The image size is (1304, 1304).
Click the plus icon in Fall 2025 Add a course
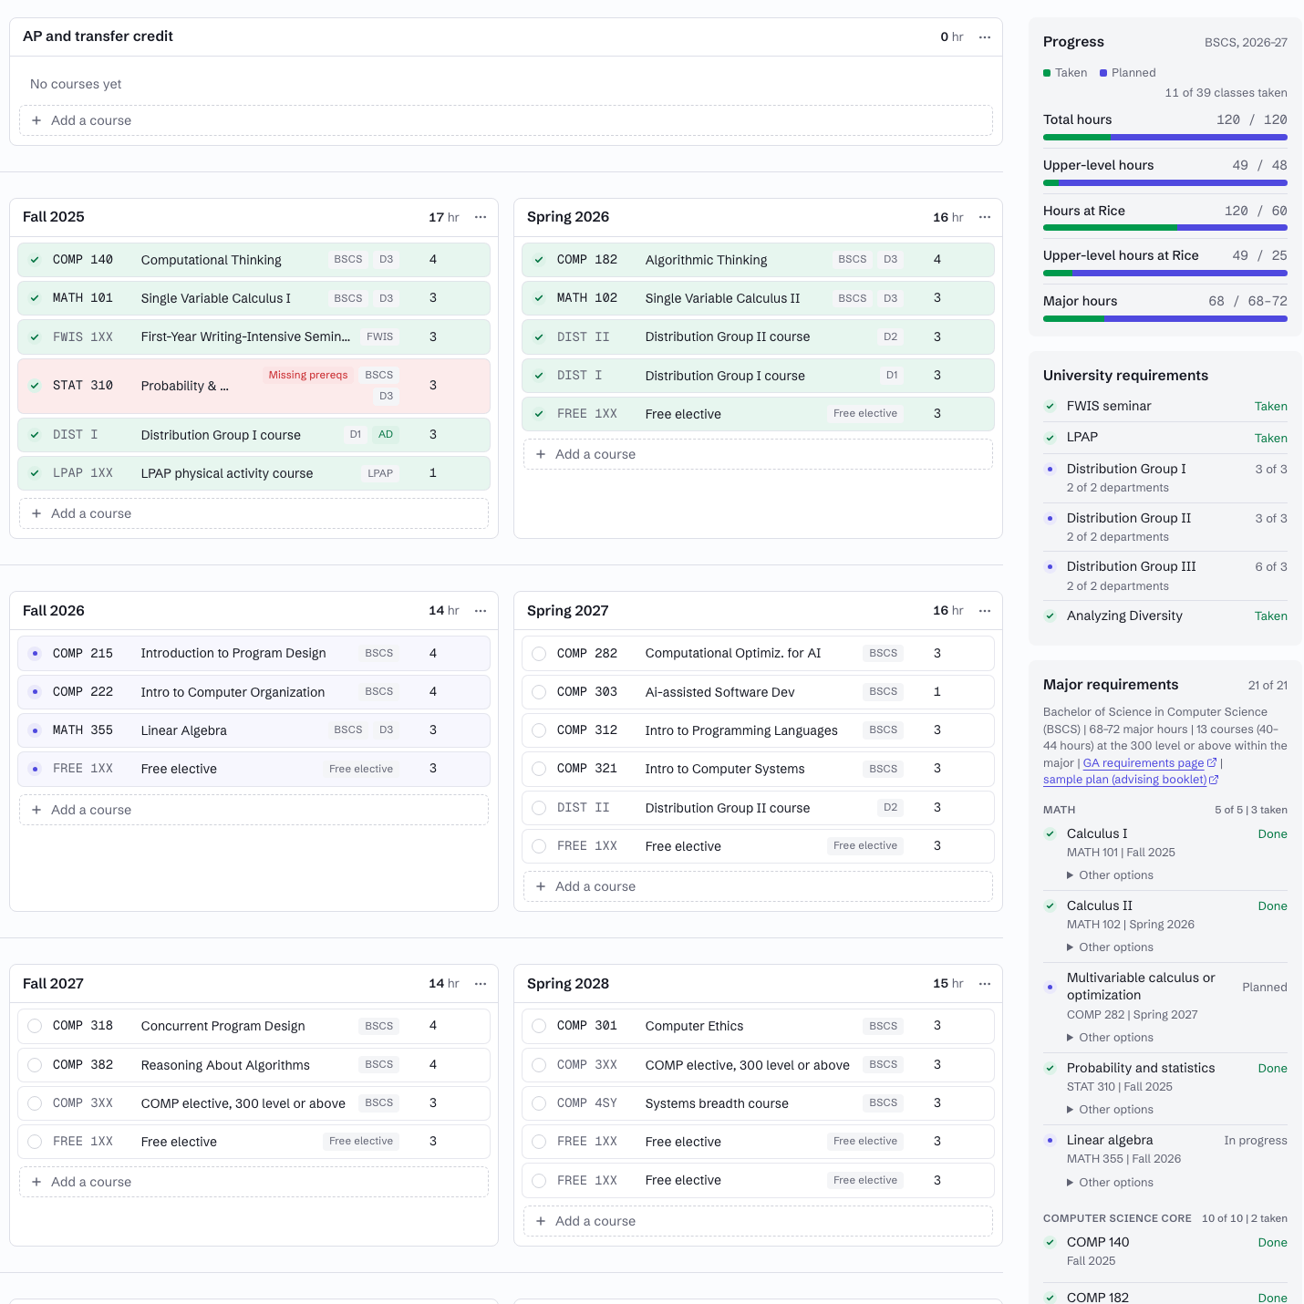pyautogui.click(x=36, y=513)
